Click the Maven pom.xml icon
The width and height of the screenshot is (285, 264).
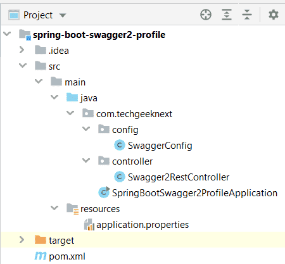pyautogui.click(x=41, y=256)
